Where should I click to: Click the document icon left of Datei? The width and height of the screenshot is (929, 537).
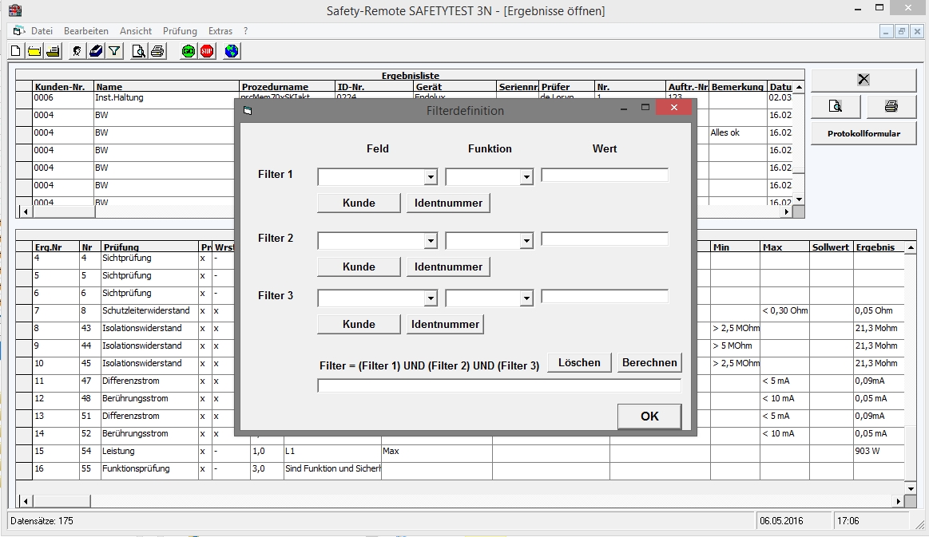(x=19, y=31)
